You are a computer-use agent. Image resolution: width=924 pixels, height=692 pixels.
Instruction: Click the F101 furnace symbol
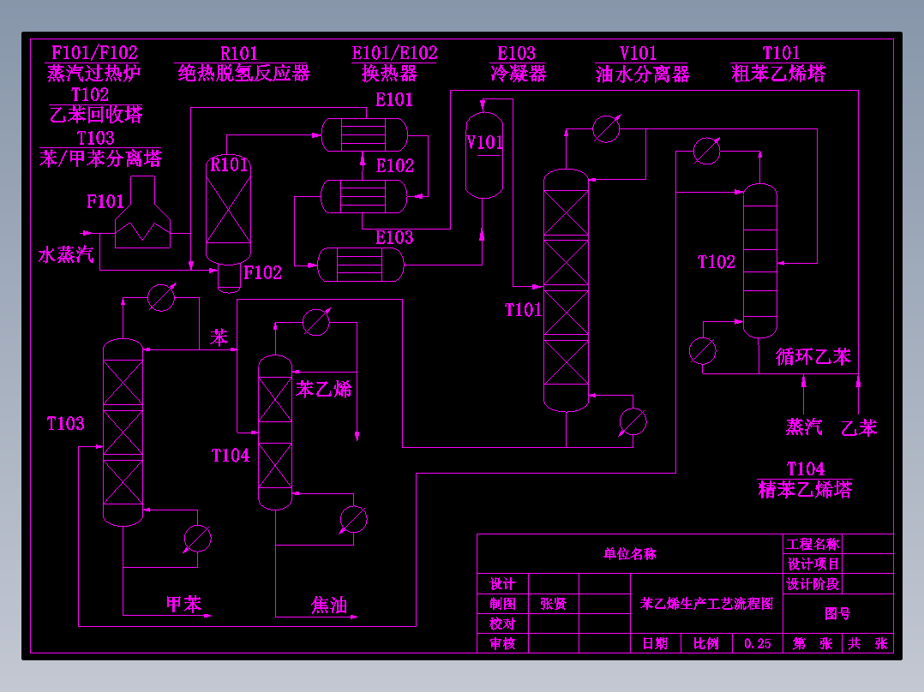pos(142,212)
